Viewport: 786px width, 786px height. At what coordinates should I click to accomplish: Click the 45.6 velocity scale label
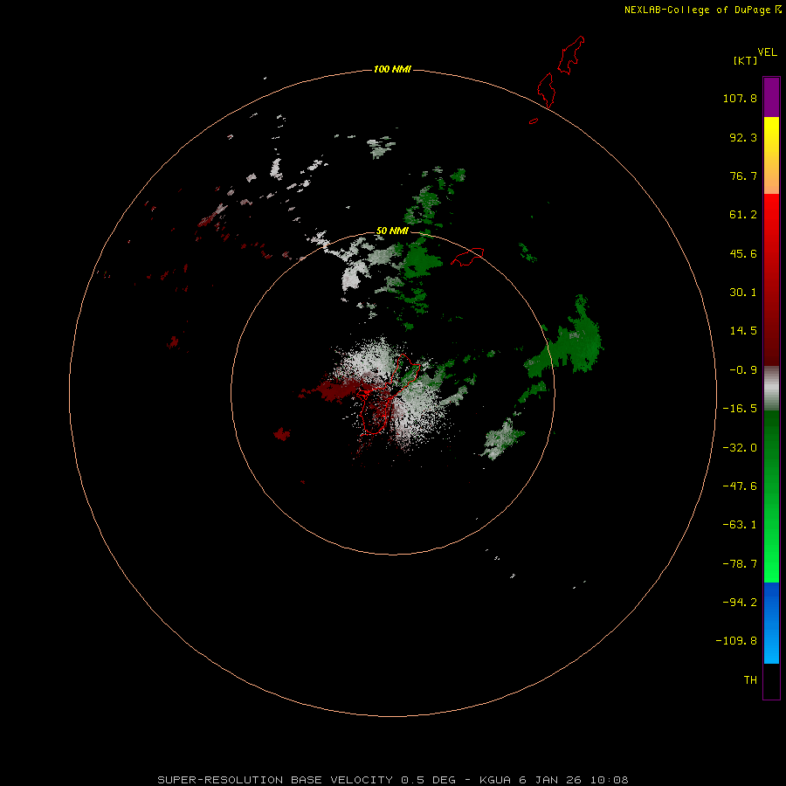click(743, 253)
